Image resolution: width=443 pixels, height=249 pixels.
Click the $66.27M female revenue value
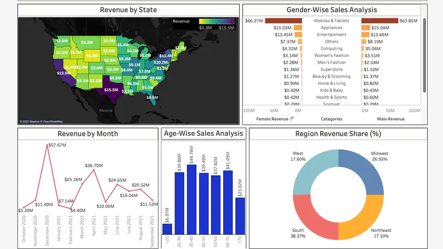[x=254, y=21]
